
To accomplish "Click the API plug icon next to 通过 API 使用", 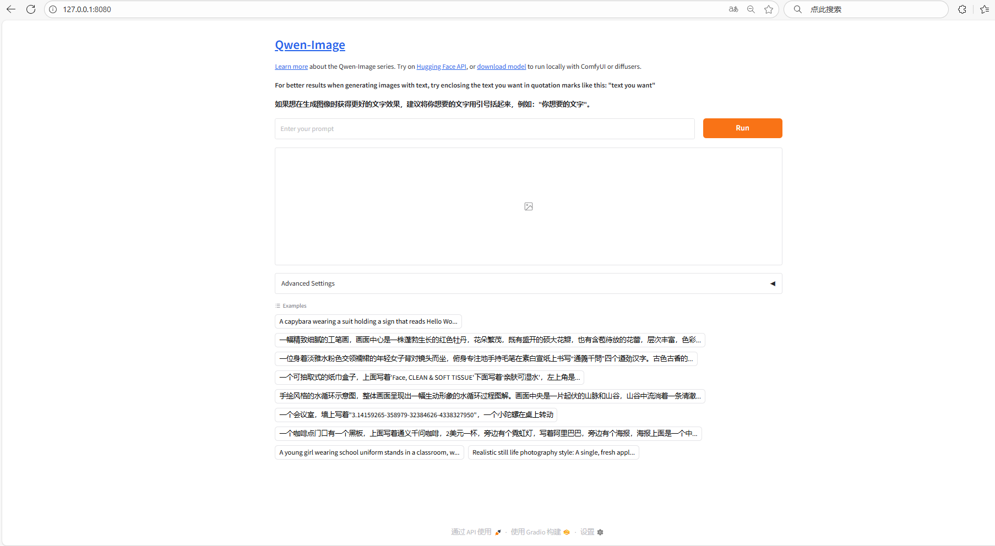I will 498,532.
